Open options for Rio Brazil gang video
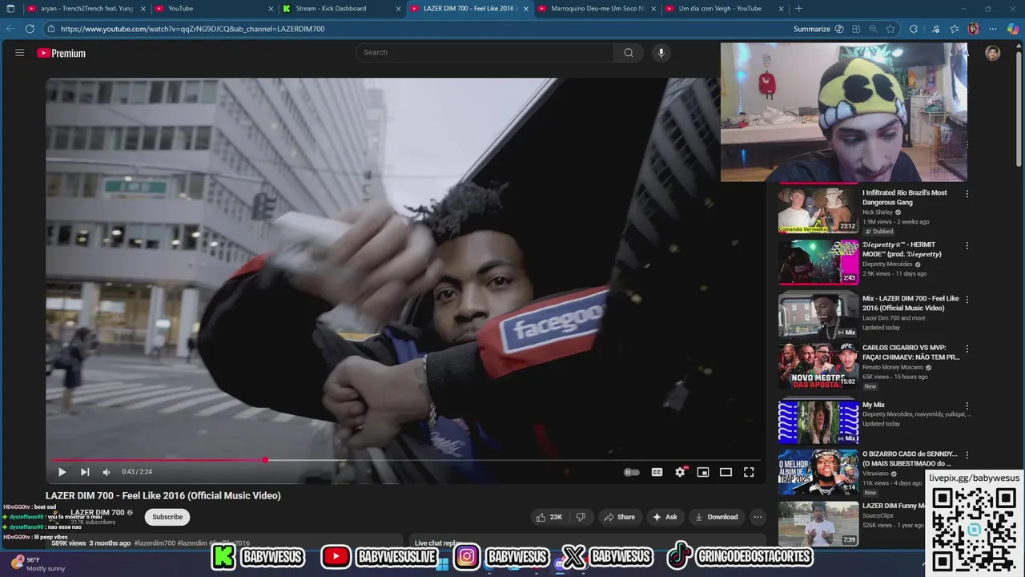This screenshot has height=577, width=1025. click(967, 194)
